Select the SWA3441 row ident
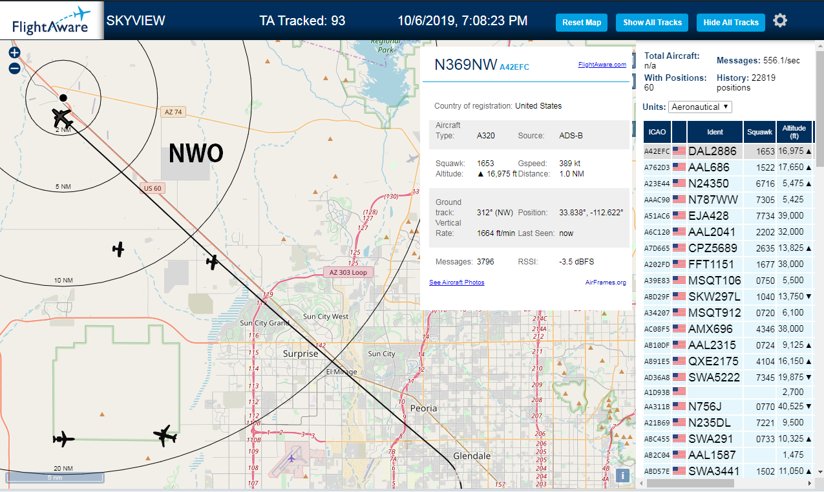Image resolution: width=824 pixels, height=492 pixels. [x=714, y=471]
